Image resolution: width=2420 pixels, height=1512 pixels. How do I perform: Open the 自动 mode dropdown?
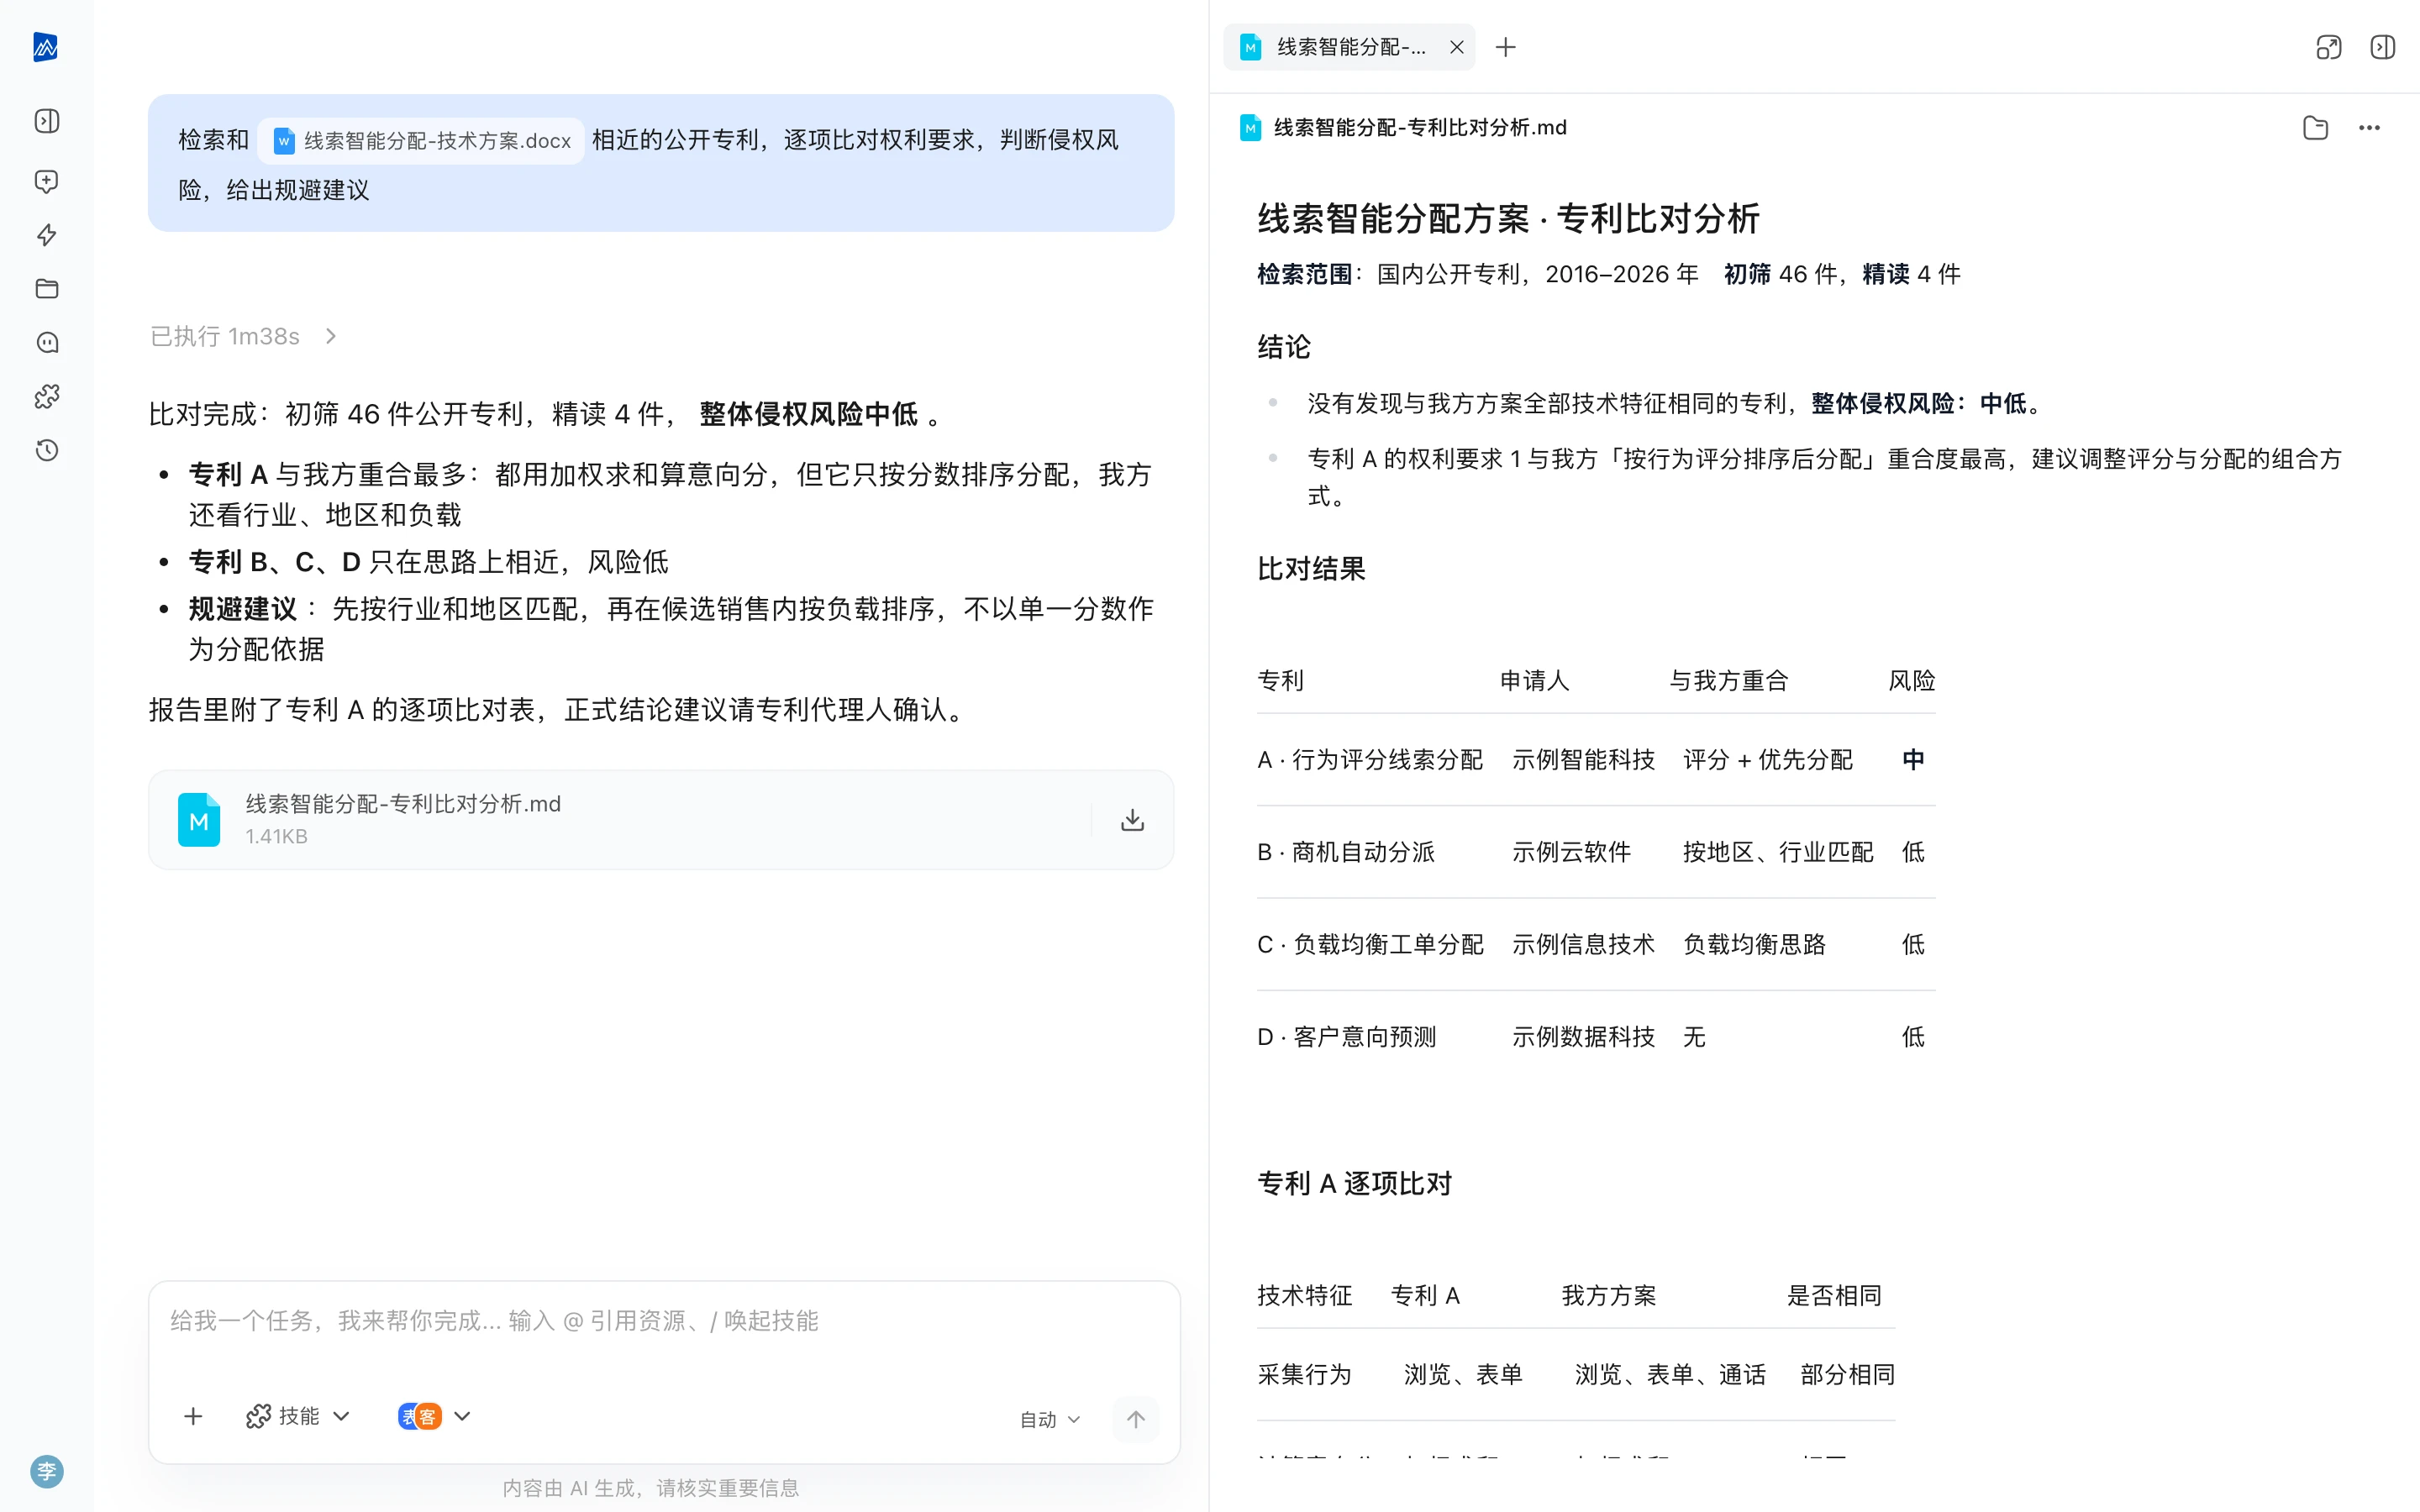tap(1050, 1419)
